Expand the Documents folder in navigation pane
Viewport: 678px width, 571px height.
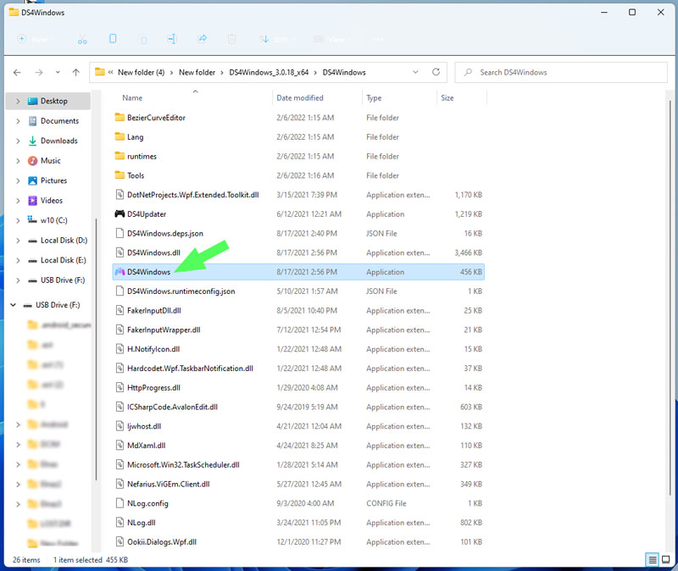pyautogui.click(x=18, y=121)
